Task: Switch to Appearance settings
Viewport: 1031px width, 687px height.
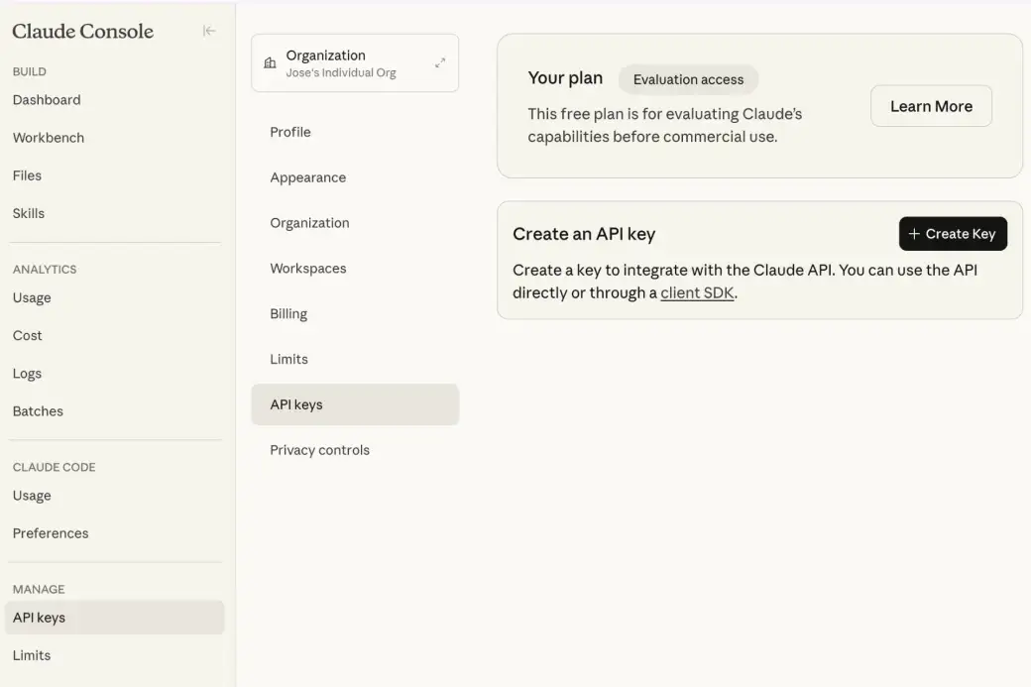Action: [x=308, y=177]
